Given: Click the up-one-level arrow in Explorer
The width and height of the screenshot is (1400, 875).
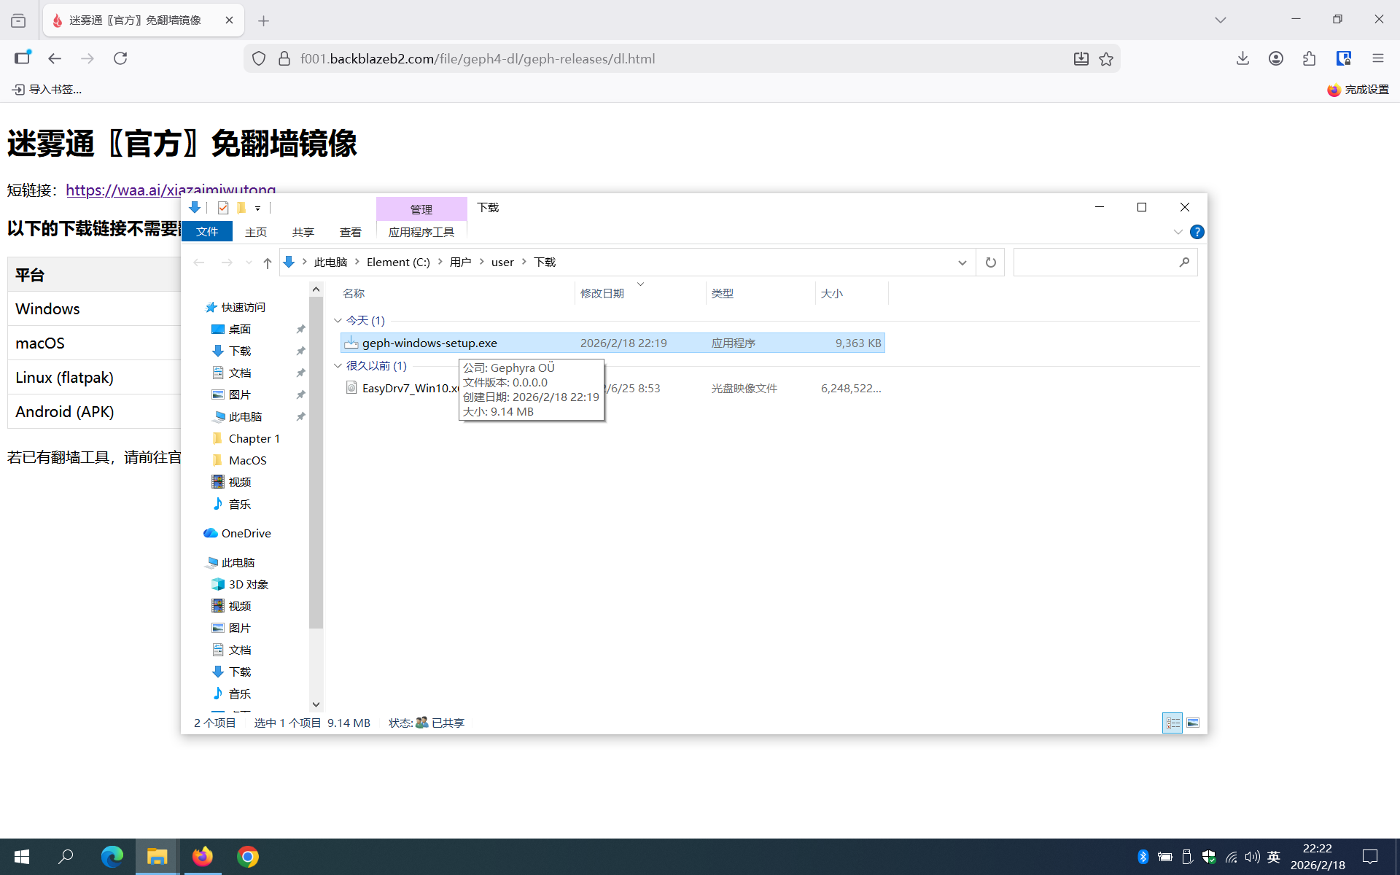Looking at the screenshot, I should pyautogui.click(x=267, y=262).
